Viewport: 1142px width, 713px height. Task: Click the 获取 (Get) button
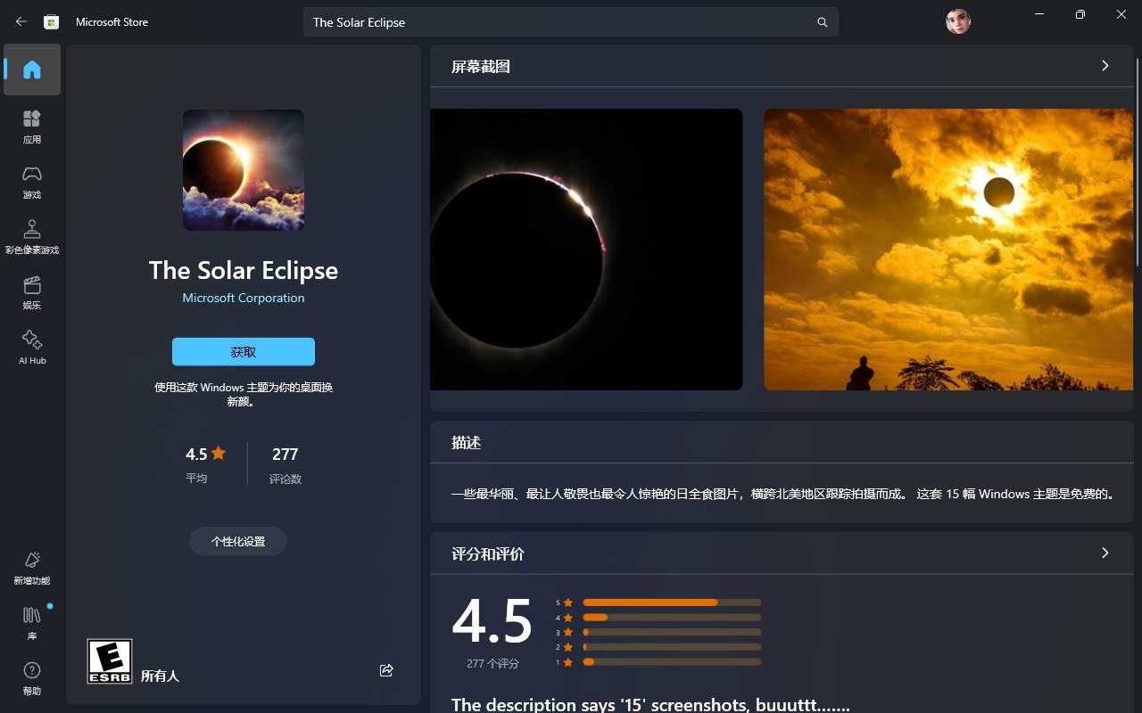pos(243,351)
